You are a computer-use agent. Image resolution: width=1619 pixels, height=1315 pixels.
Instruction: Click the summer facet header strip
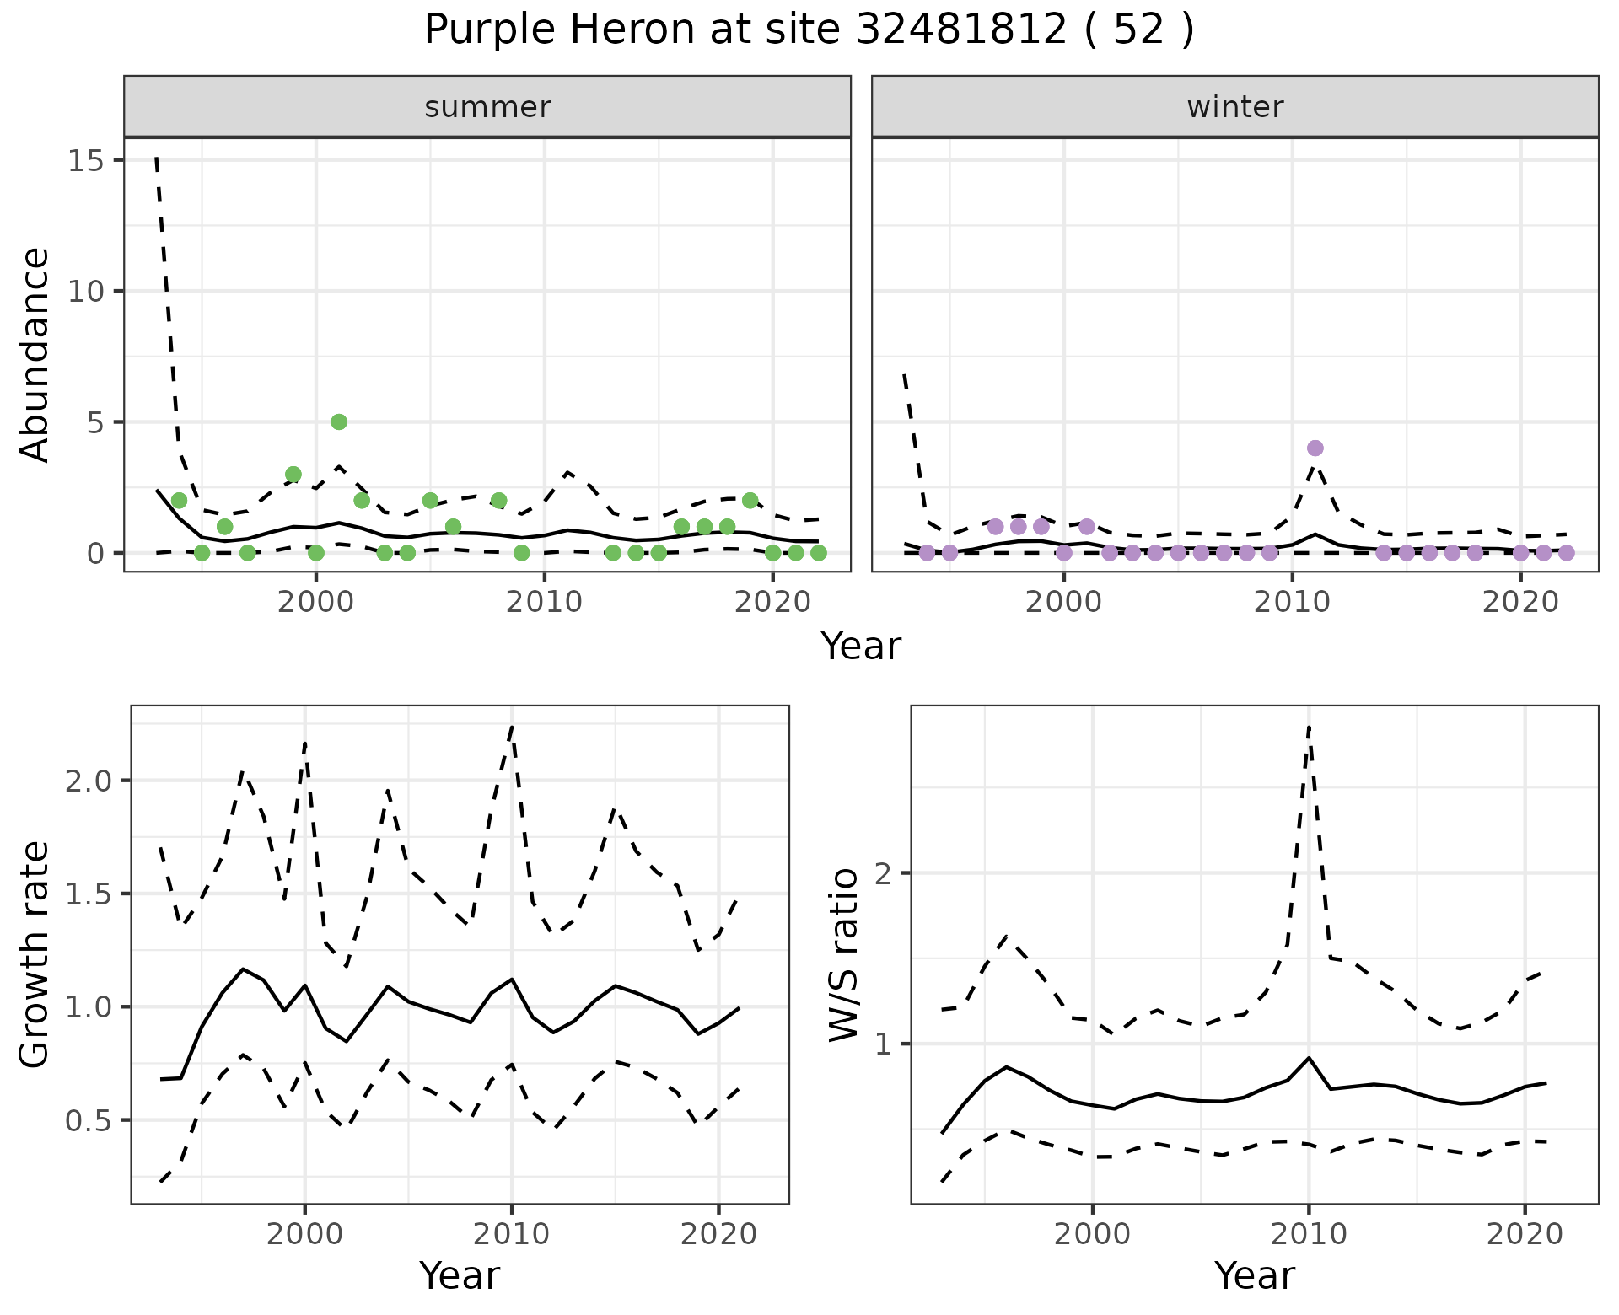(x=487, y=107)
